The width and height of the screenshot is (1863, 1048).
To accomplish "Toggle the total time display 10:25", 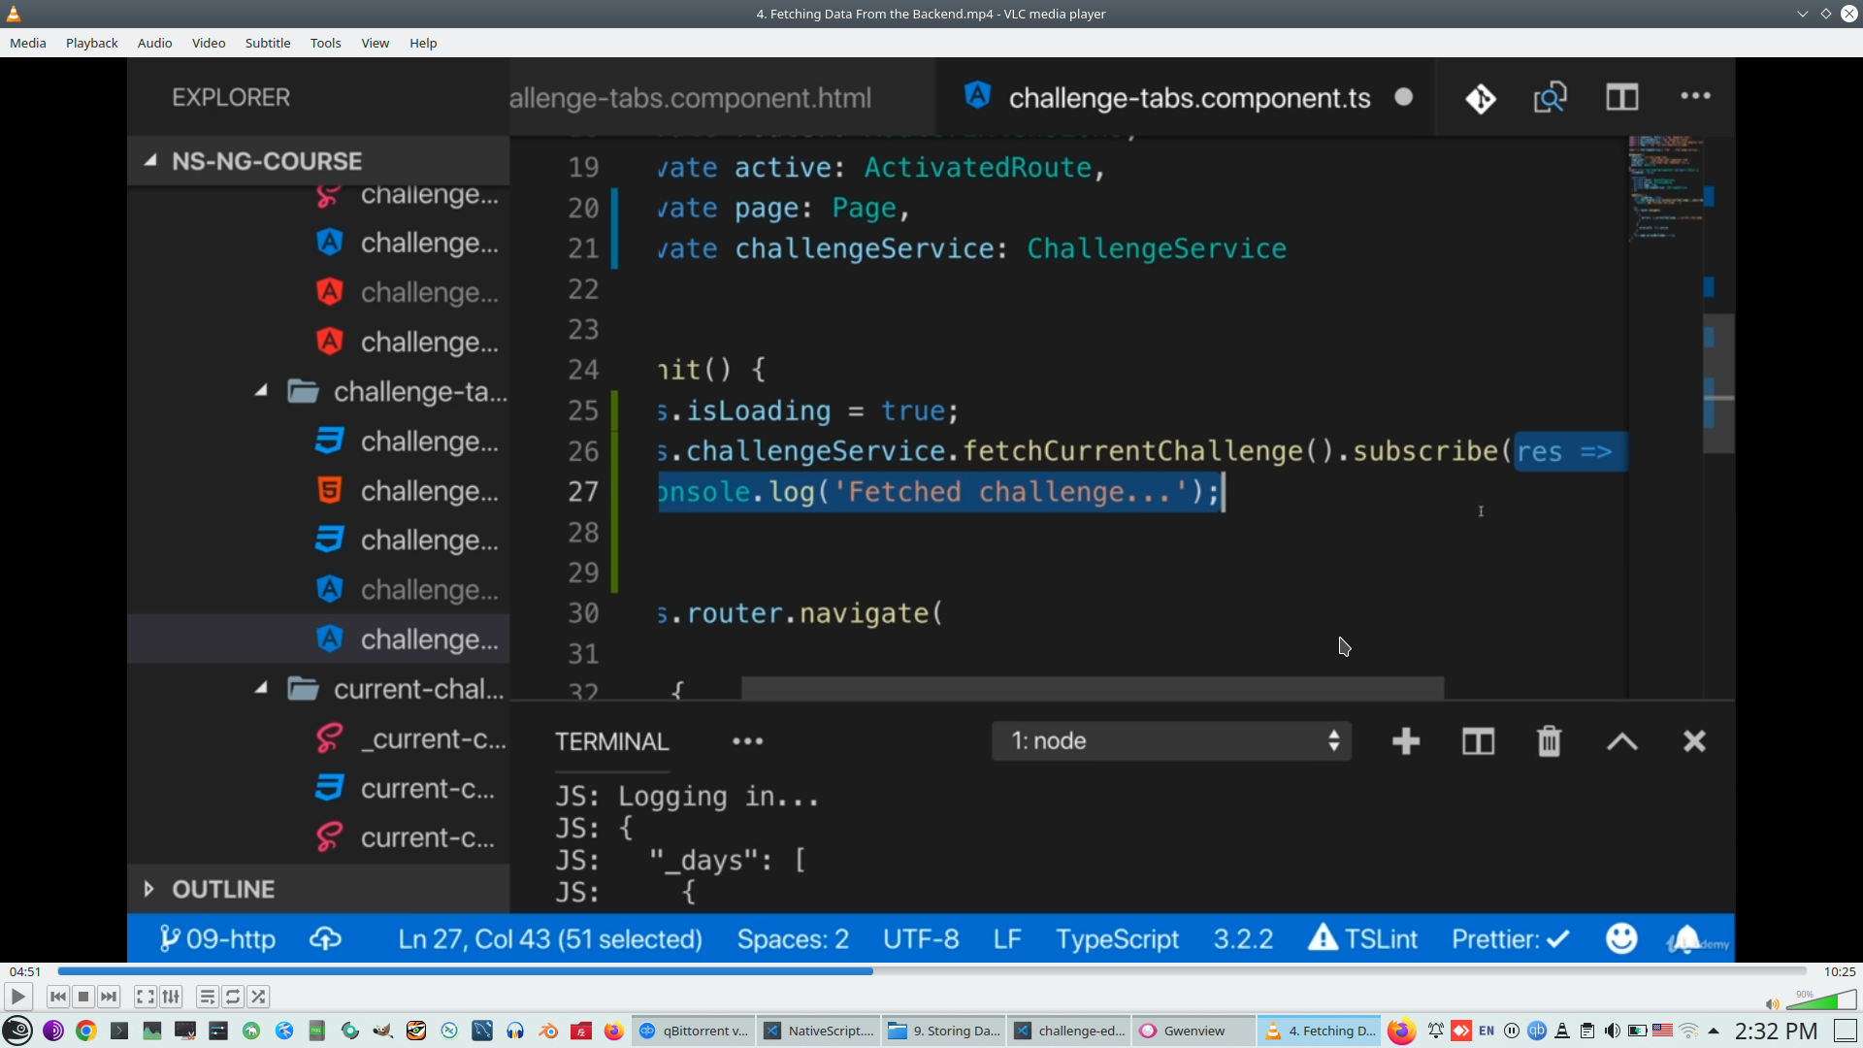I will [x=1839, y=971].
